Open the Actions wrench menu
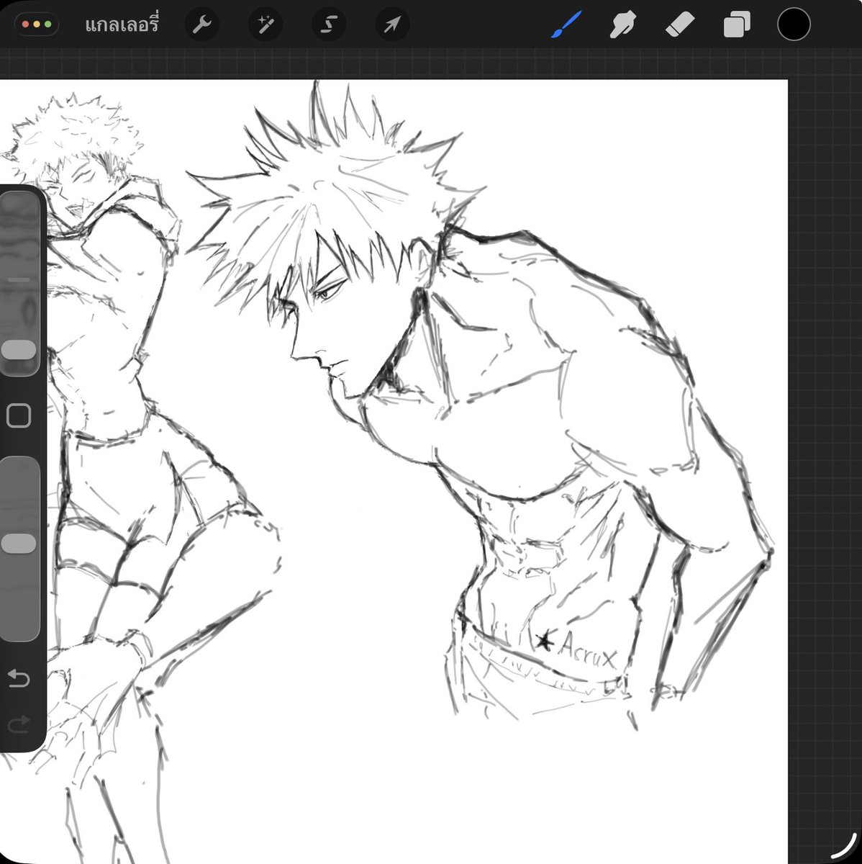 click(202, 25)
